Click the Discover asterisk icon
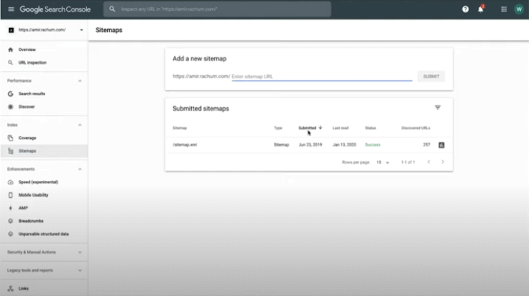Screen dimensions: 529x296 coord(10,107)
